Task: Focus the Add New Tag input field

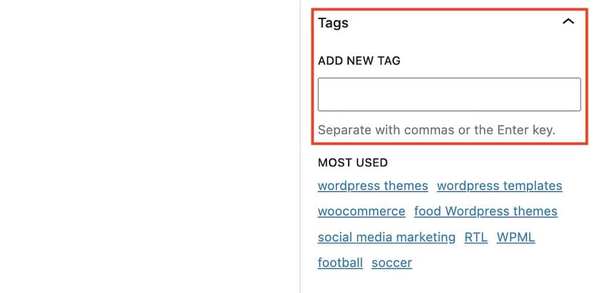Action: point(449,94)
